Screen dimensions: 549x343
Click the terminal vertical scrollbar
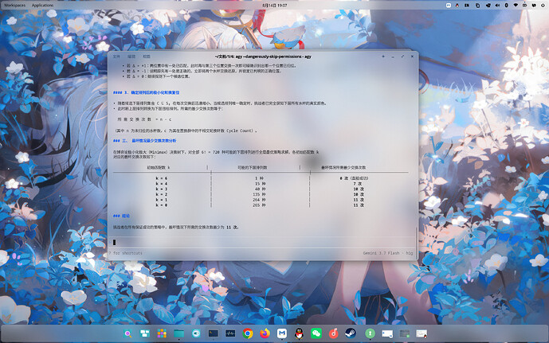click(416, 242)
